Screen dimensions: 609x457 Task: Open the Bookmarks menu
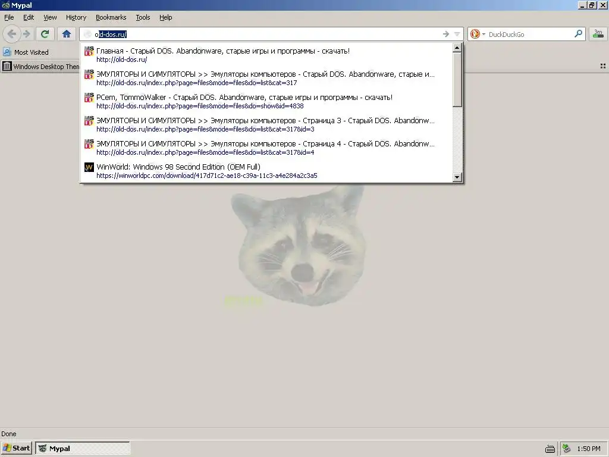111,17
